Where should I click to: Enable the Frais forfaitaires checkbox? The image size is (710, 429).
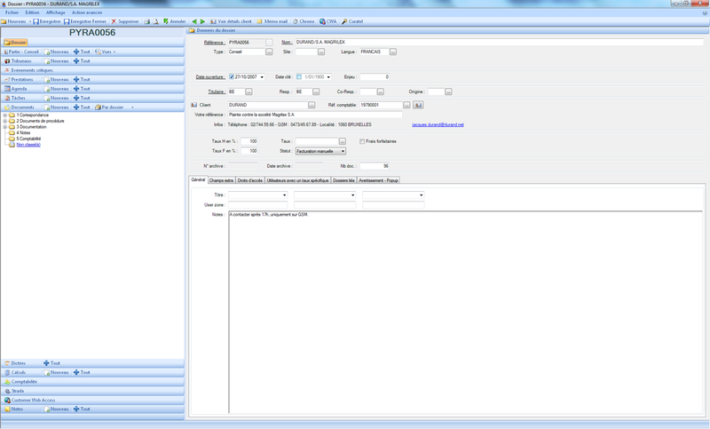[362, 141]
